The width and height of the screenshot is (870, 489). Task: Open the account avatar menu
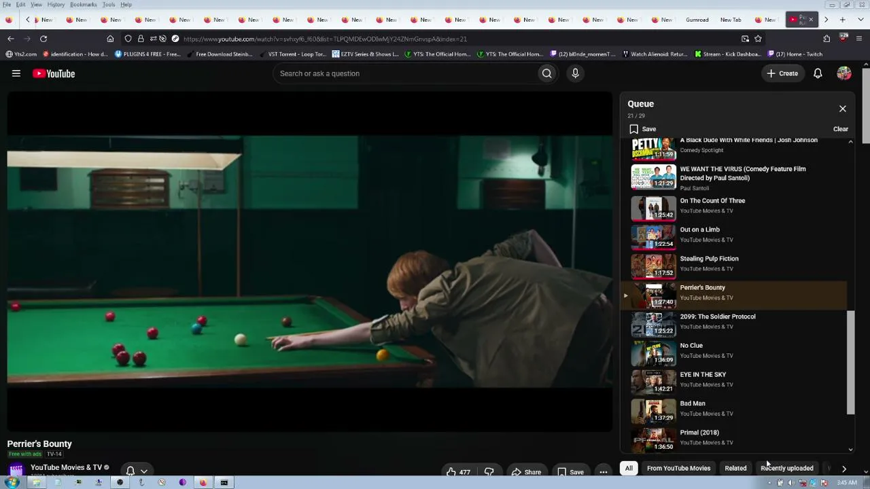click(844, 73)
